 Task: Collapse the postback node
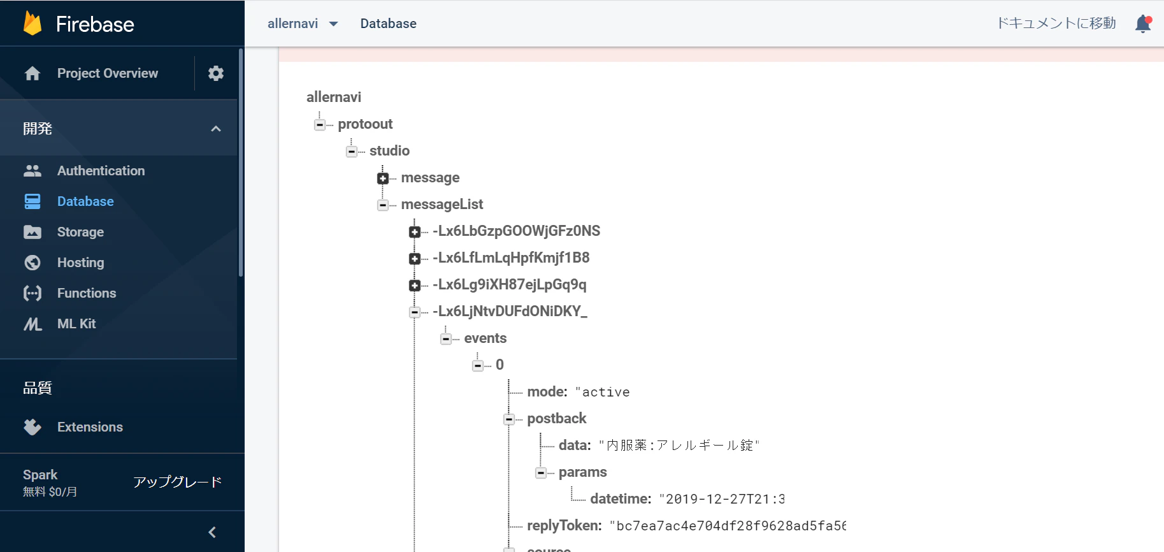[509, 419]
